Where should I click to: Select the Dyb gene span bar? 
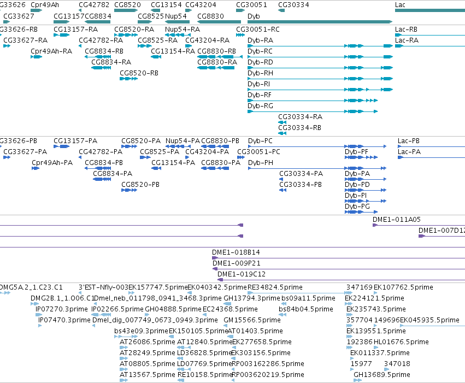pos(320,22)
